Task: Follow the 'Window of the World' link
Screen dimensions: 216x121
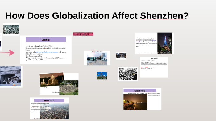Action: point(146,41)
